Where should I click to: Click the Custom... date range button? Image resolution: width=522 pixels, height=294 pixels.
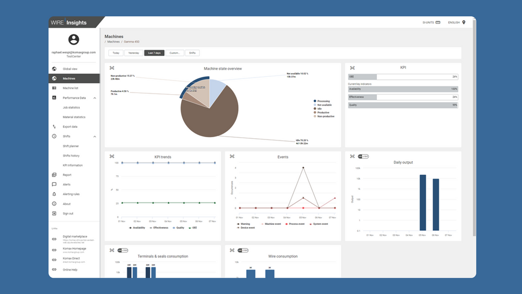tap(174, 53)
